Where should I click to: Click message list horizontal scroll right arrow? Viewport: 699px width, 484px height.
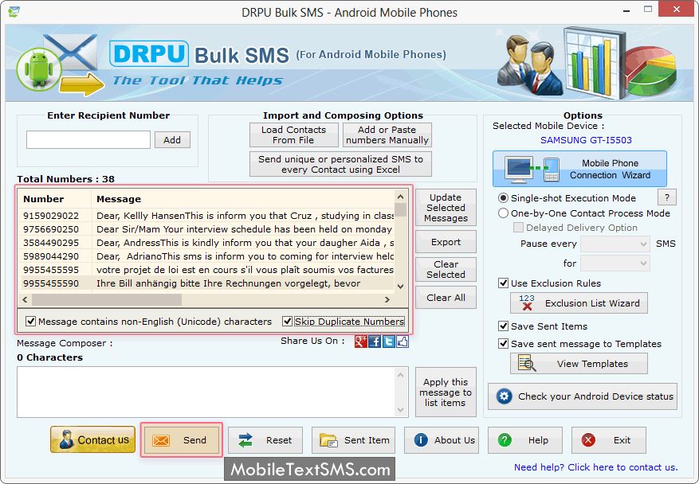[387, 299]
